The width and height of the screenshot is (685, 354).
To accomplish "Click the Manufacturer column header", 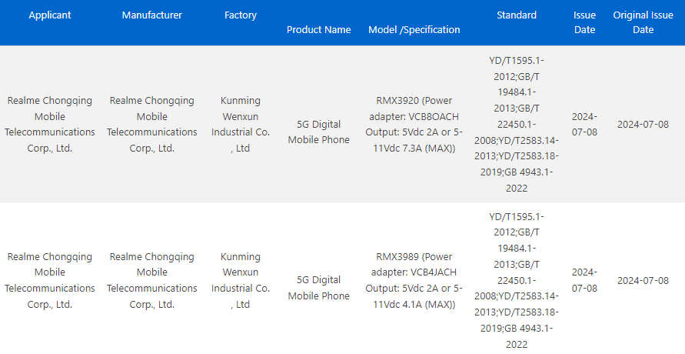I will 151,15.
